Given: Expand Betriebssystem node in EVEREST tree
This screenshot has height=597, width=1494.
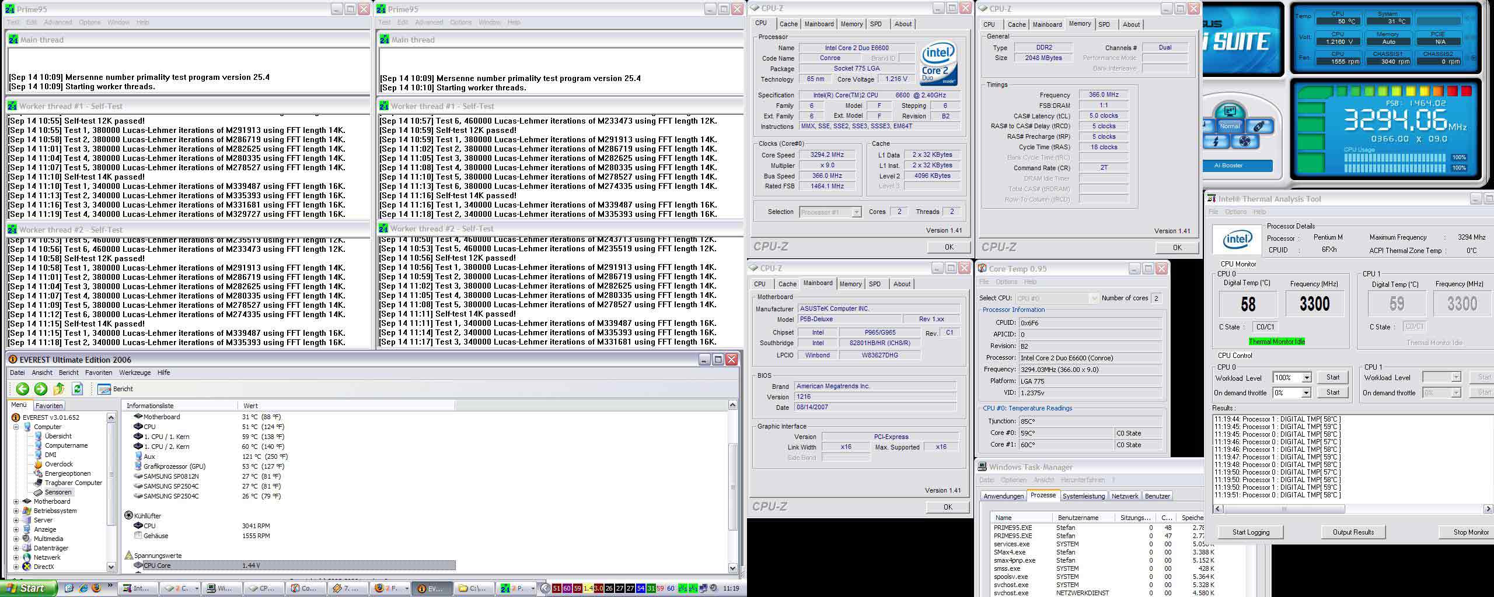Looking at the screenshot, I should click(16, 511).
